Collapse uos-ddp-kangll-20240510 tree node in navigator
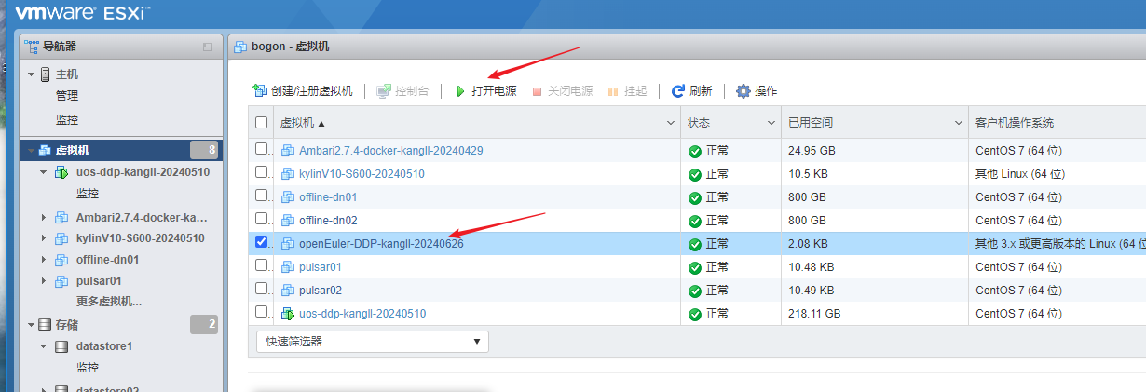Viewport: 1146px width, 392px height. coord(44,173)
